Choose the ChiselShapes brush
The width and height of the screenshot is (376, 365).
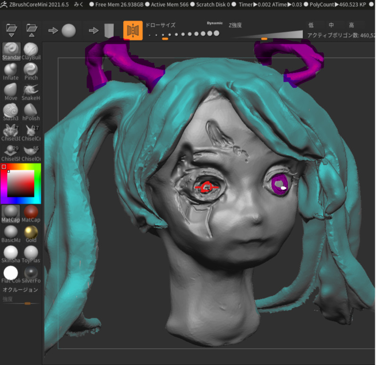tap(10, 153)
